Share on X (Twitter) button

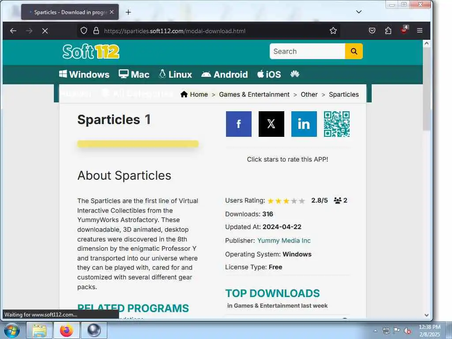point(271,124)
